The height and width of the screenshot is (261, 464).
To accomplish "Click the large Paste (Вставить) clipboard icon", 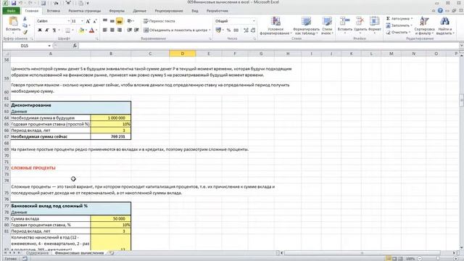I will [13, 22].
